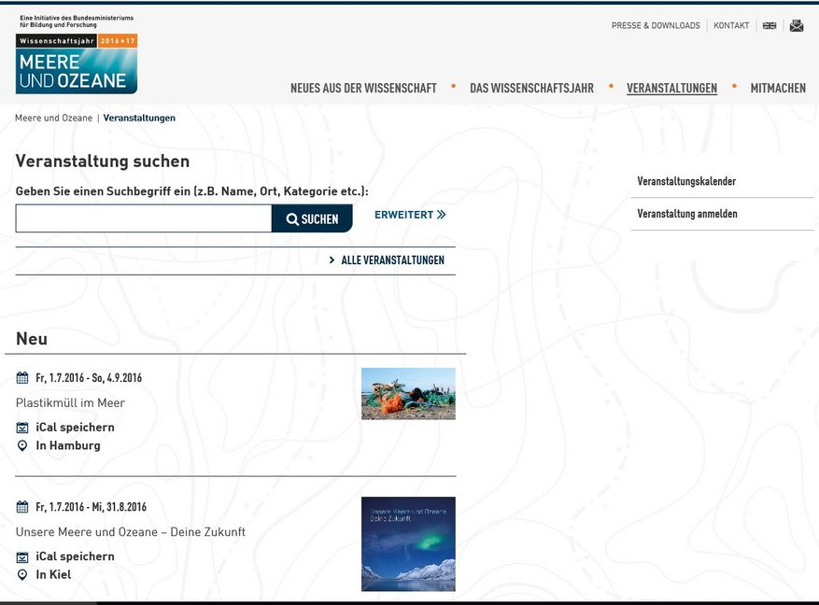Viewport: 819px width, 605px height.
Task: Open Neues aus der Wissenschaft menu
Action: point(363,89)
